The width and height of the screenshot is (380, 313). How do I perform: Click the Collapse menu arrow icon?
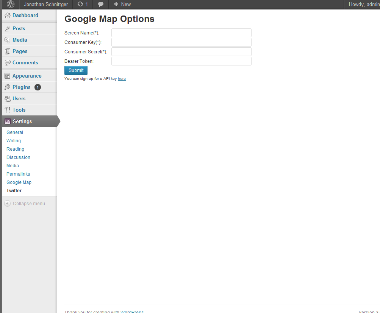click(x=8, y=204)
